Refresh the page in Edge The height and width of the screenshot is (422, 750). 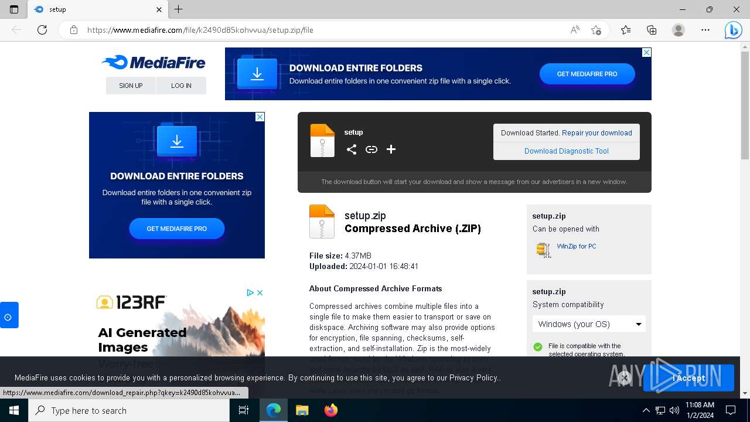[42, 30]
